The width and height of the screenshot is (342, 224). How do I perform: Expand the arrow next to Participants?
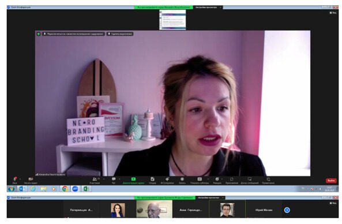click(x=104, y=179)
